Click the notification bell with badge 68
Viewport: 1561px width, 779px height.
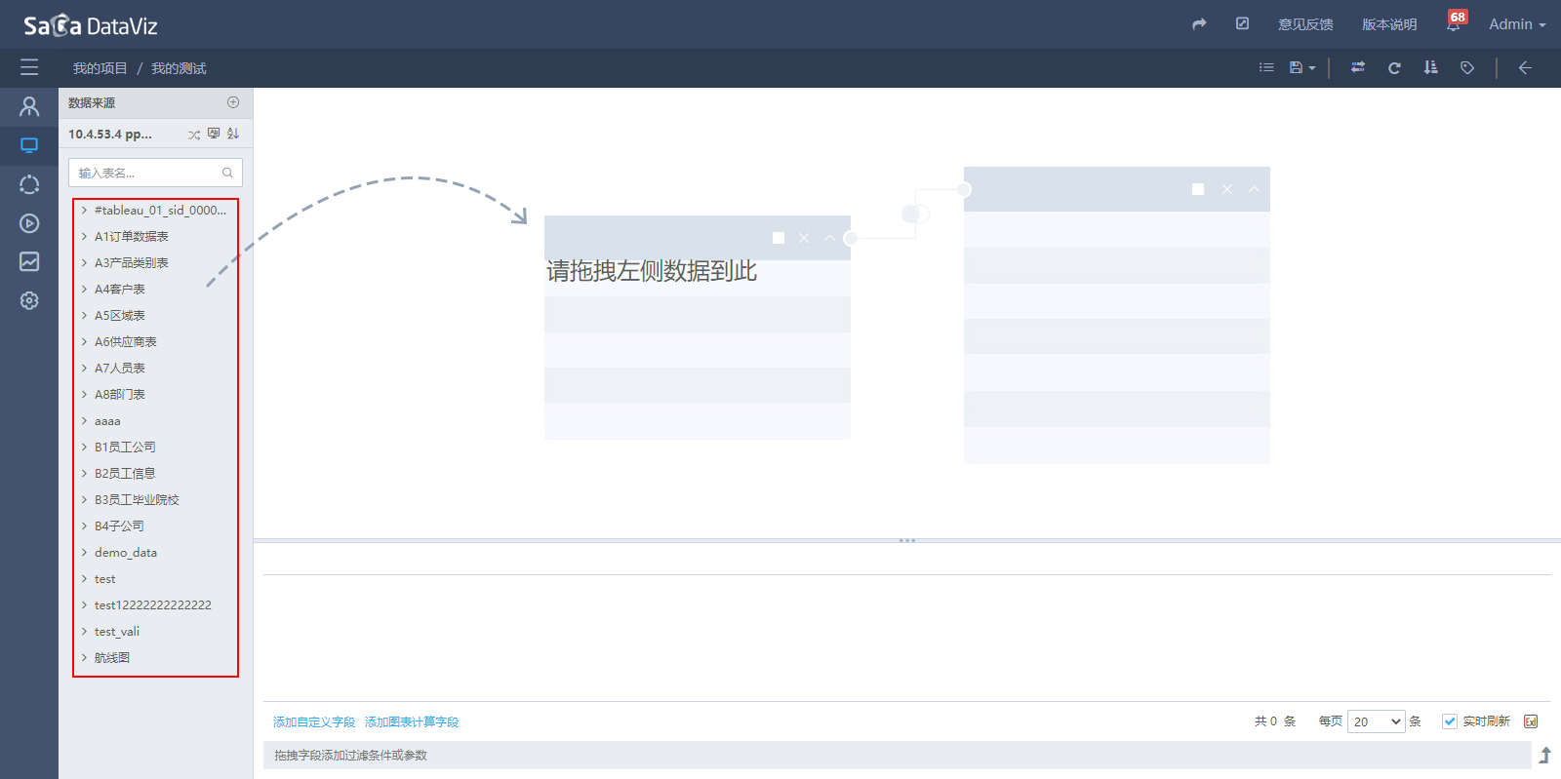click(x=1454, y=24)
